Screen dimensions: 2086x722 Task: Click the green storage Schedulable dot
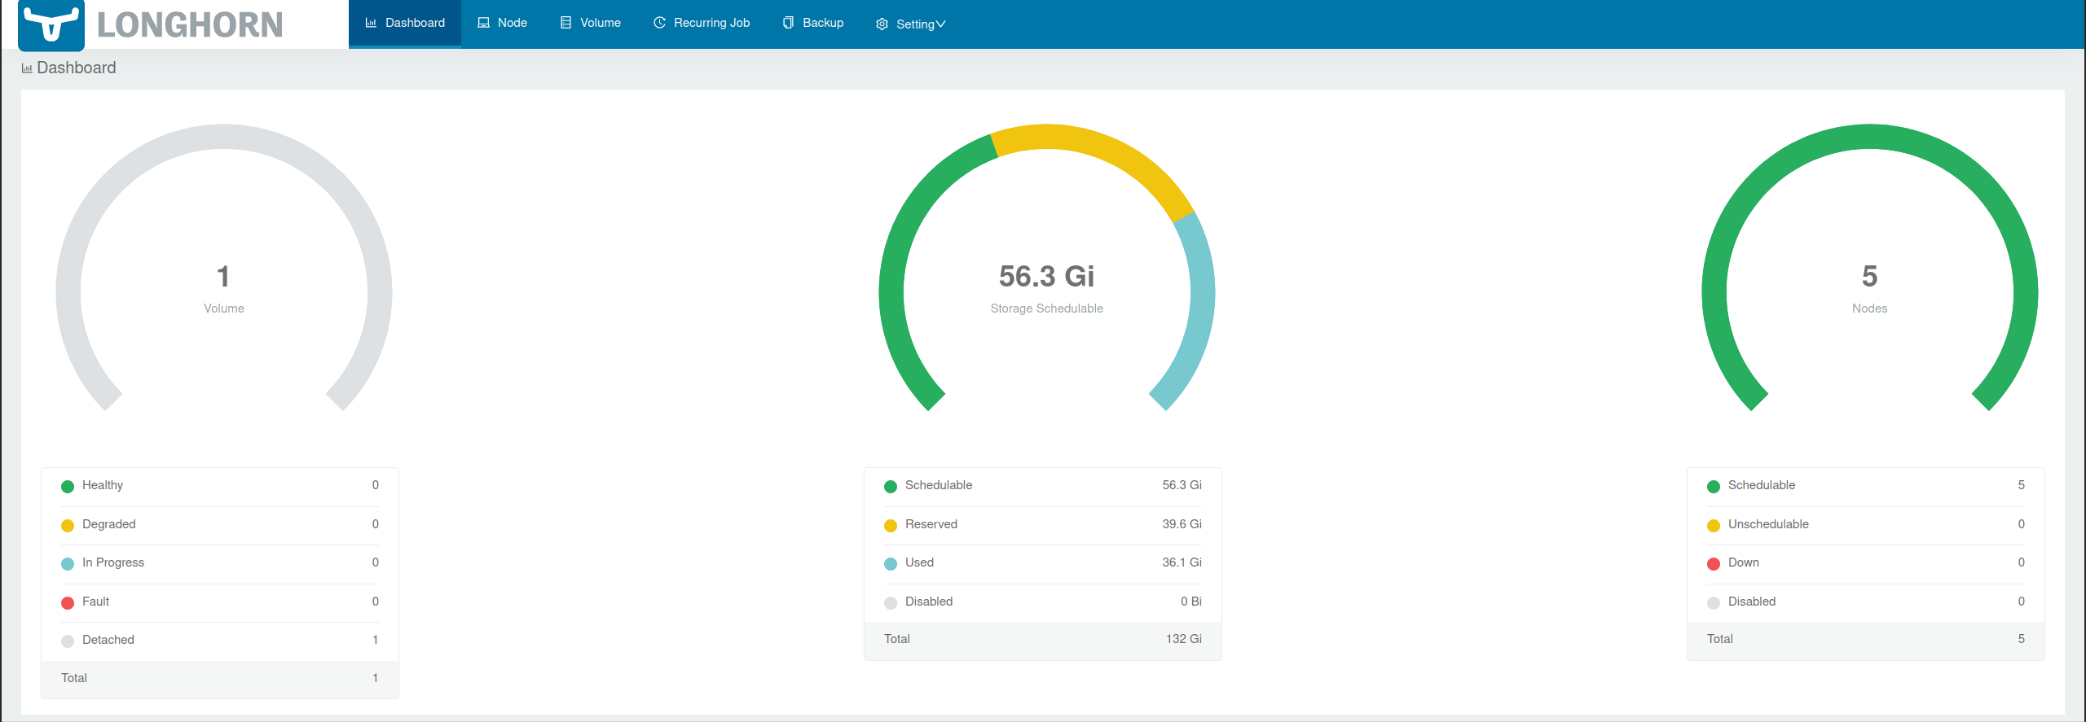tap(891, 487)
